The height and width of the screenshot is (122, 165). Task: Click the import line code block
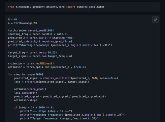(82, 7)
